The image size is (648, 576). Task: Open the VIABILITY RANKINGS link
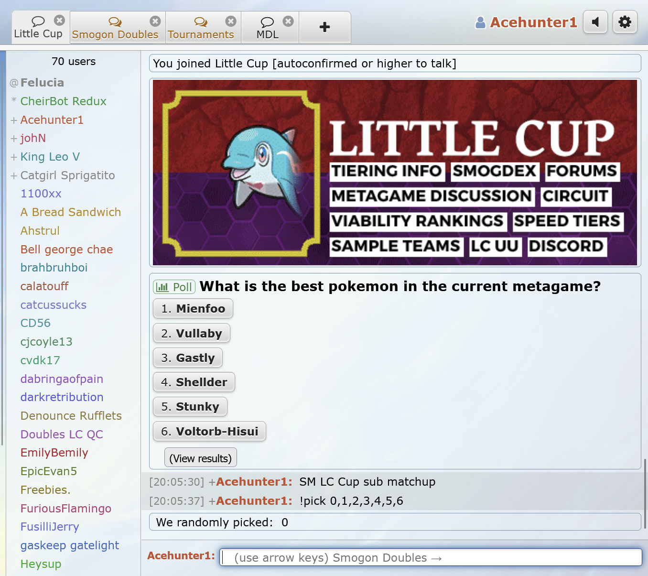418,221
